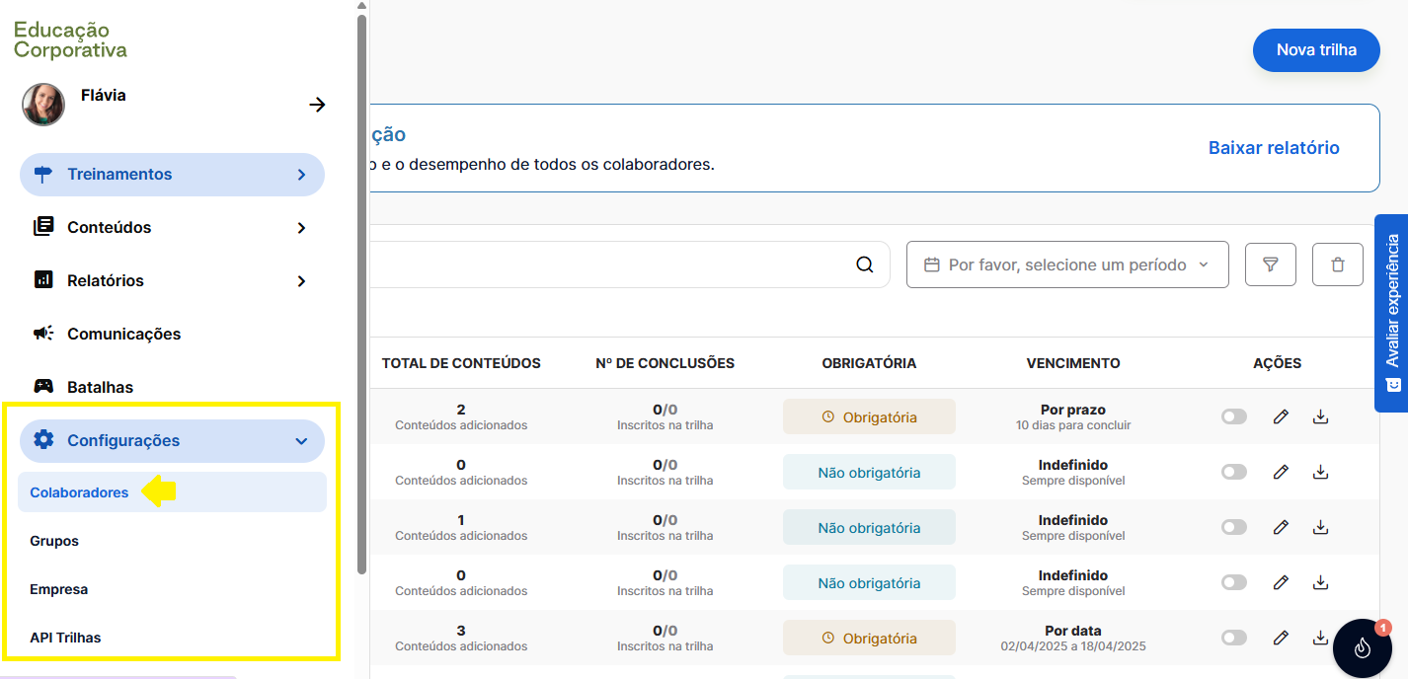Edit the first trail using the pencil icon
This screenshot has height=679, width=1408.
click(x=1281, y=416)
